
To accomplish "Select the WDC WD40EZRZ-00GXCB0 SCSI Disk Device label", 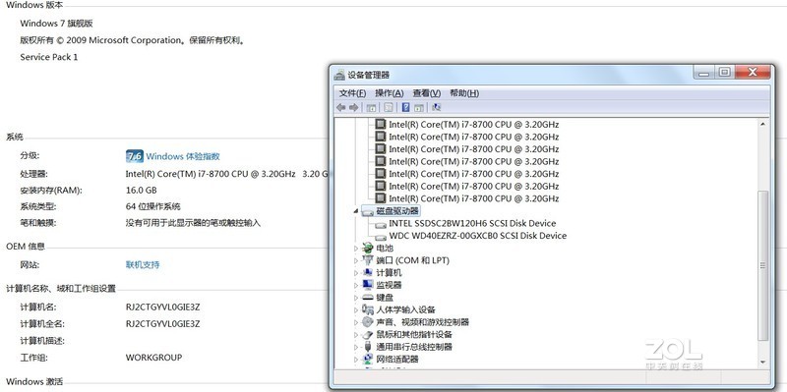I will point(478,236).
